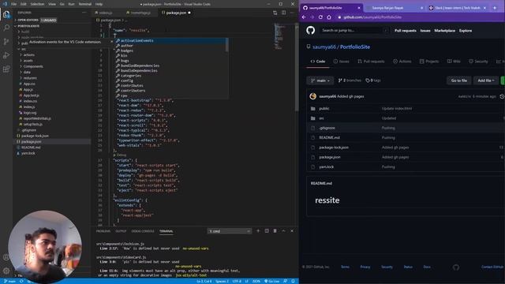Open README.md in the Explorer tree
505x284 pixels.
31,148
